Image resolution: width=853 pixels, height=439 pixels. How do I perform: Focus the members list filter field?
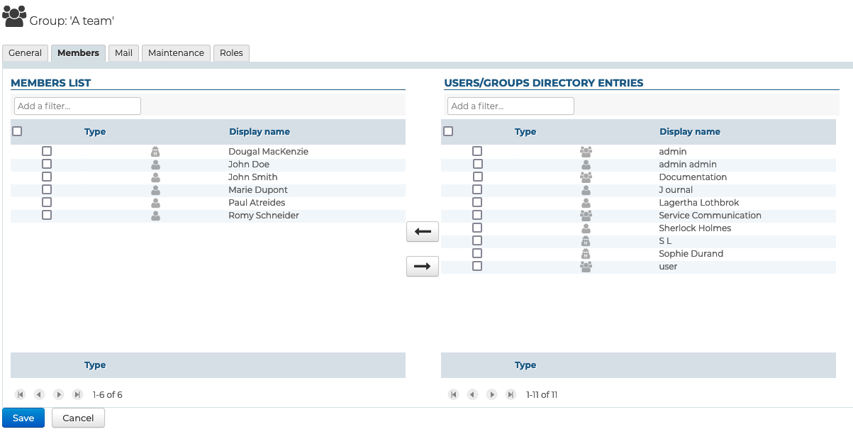pyautogui.click(x=77, y=106)
